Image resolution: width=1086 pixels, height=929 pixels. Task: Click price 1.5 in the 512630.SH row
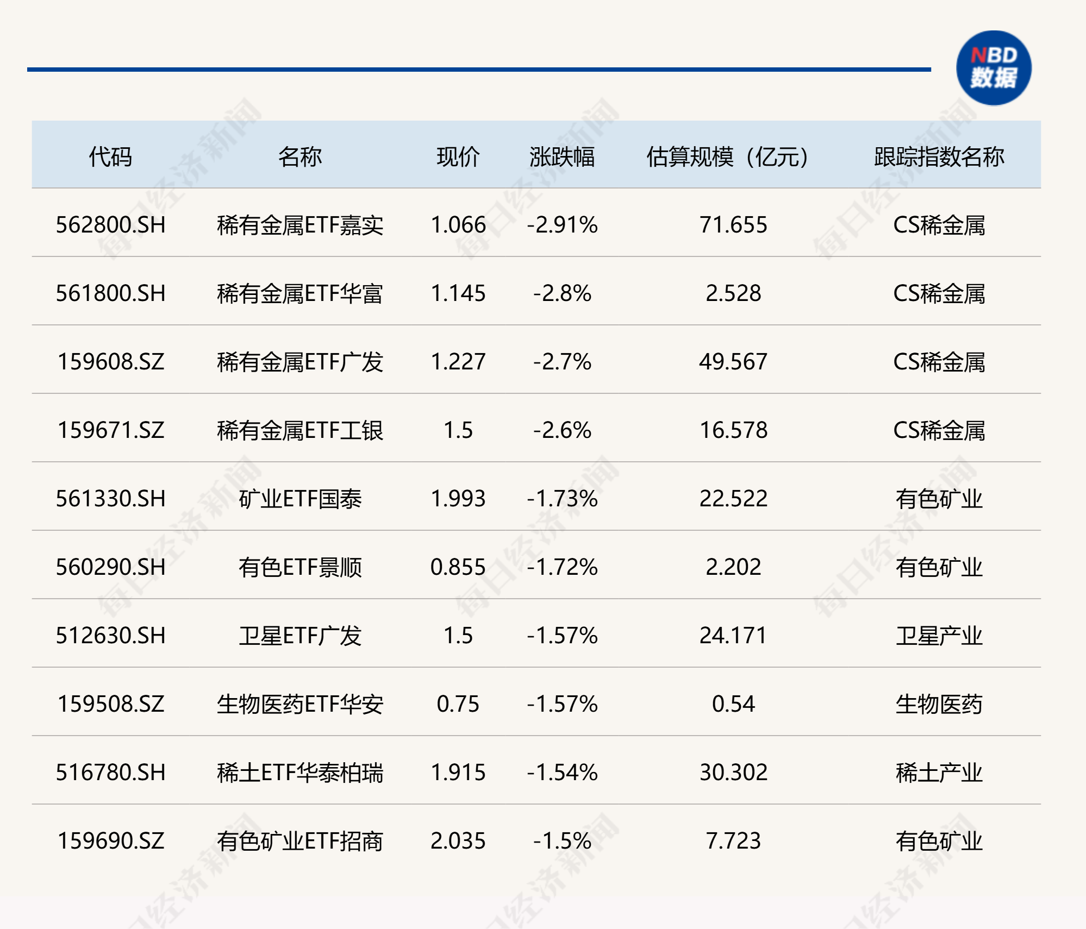(x=458, y=636)
